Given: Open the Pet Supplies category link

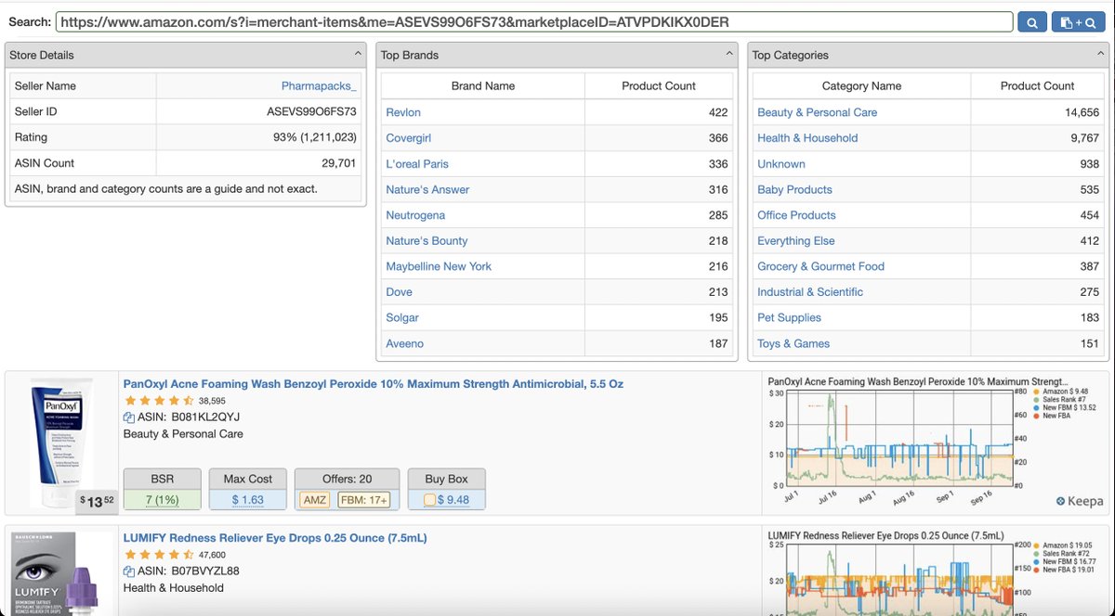Looking at the screenshot, I should pyautogui.click(x=789, y=317).
